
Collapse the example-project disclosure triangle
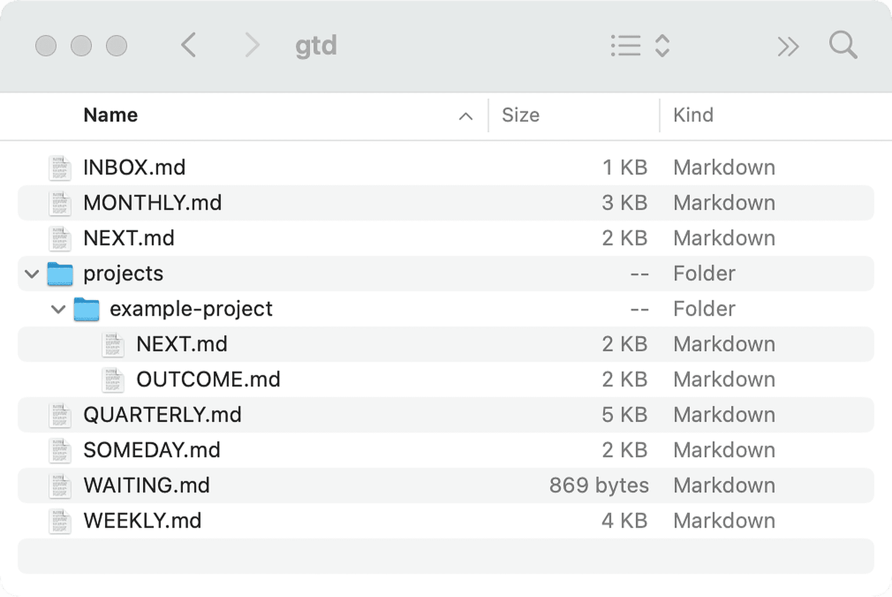pos(58,309)
